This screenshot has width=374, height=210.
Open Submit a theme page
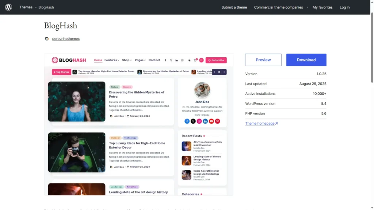[234, 7]
